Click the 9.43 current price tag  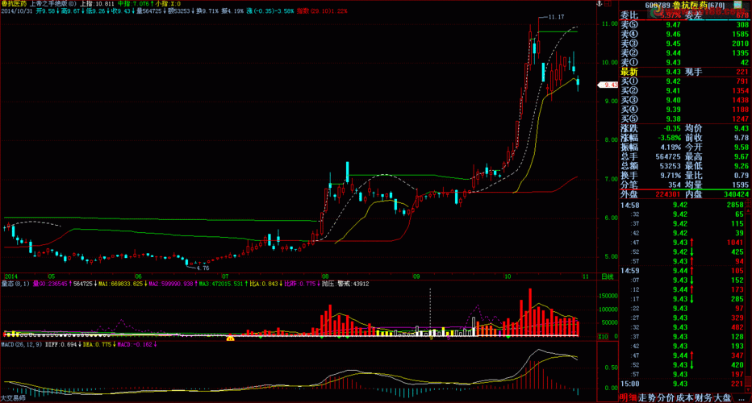pos(607,85)
